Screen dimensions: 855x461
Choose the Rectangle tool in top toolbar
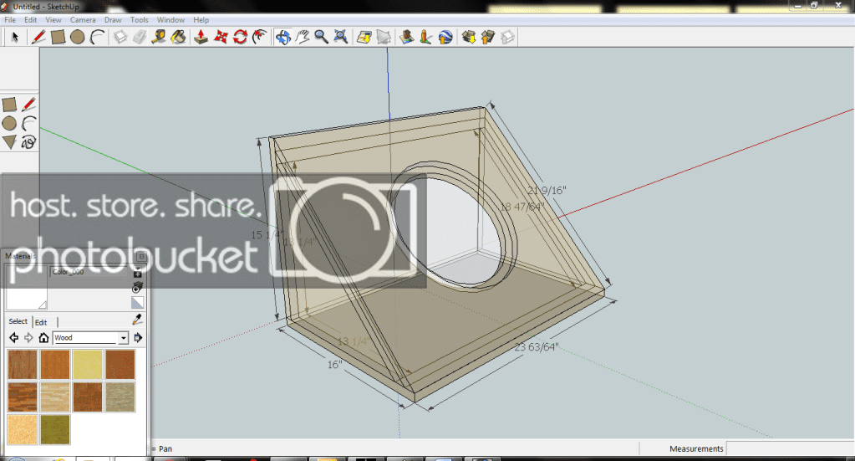[58, 37]
